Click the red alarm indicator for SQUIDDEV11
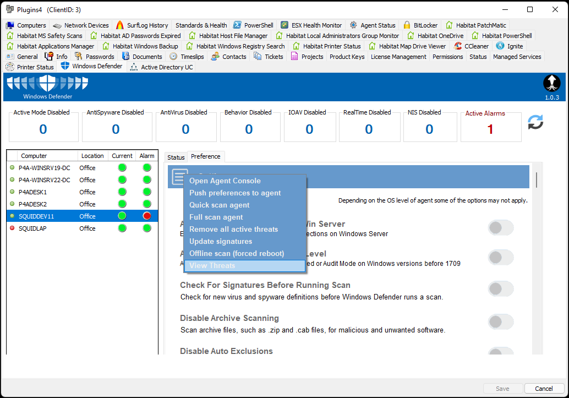The image size is (569, 398). (x=147, y=216)
